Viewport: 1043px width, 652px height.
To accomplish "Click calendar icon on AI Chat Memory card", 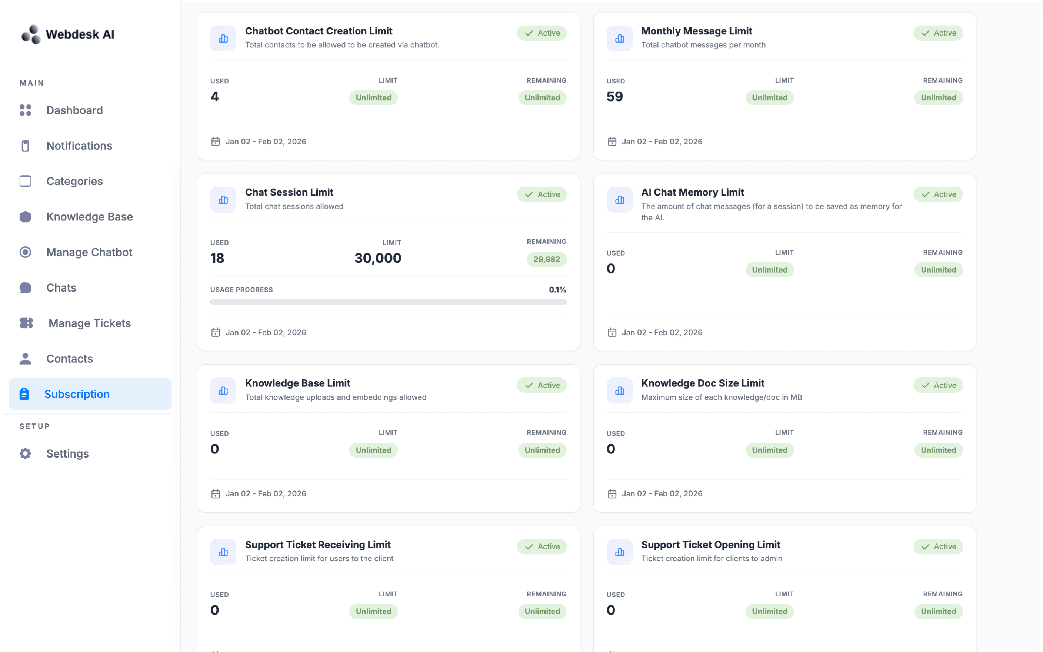I will 612,332.
